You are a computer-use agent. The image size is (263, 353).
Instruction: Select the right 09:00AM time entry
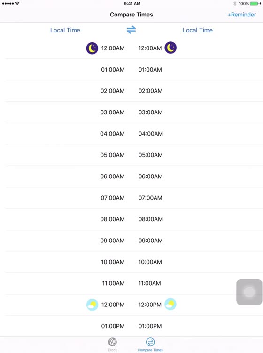[x=150, y=241]
